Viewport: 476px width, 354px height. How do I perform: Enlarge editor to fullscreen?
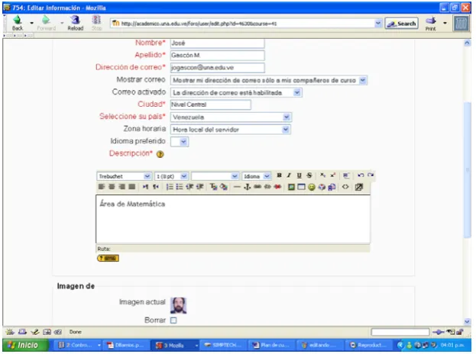point(359,187)
